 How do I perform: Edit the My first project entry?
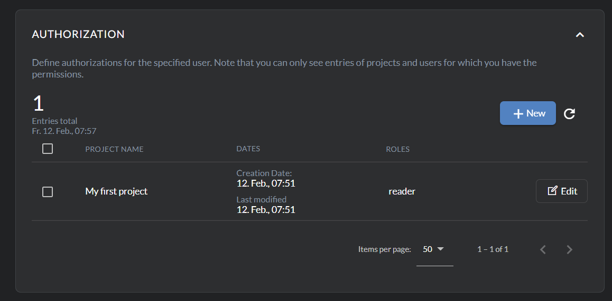click(x=561, y=191)
